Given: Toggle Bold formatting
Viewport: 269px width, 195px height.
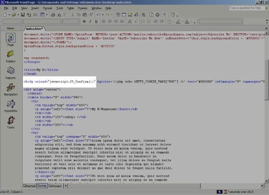Looking at the screenshot, I should 84,22.
